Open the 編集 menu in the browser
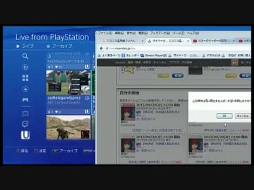Image resolution: width=254 pixels, height=190 pixels. tap(119, 33)
